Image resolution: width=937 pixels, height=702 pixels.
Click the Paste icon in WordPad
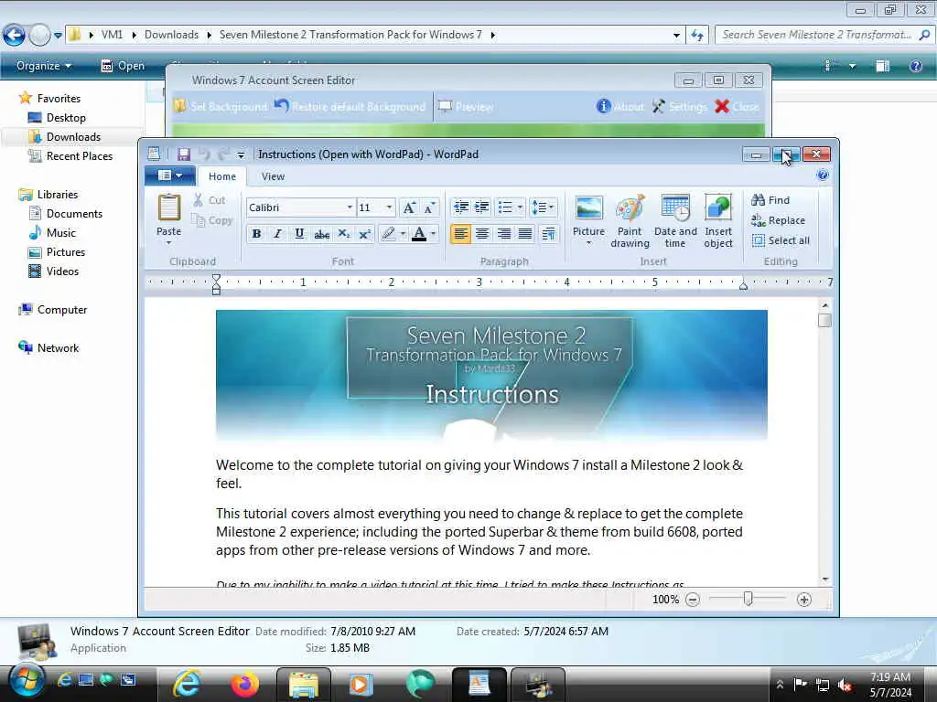click(168, 208)
